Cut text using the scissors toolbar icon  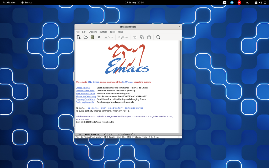tap(134, 37)
